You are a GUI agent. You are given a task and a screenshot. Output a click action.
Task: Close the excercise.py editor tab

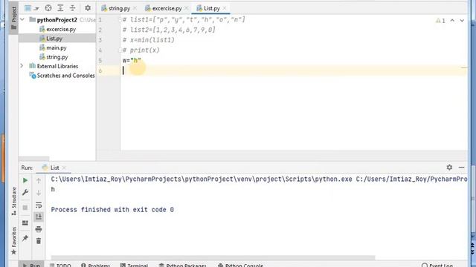(187, 8)
